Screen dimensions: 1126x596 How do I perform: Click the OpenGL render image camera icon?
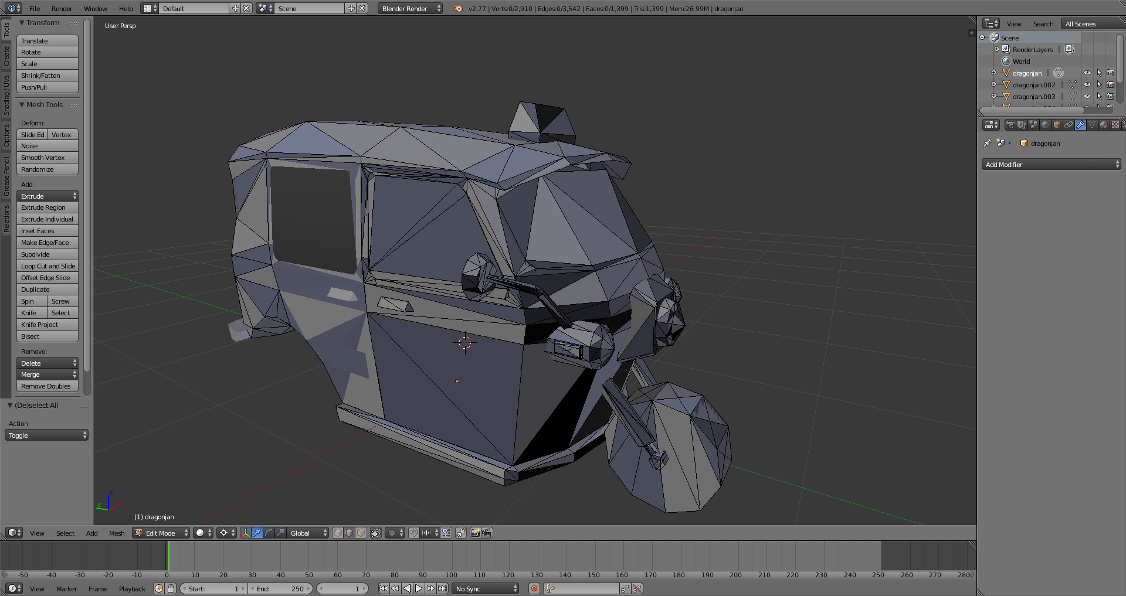point(475,533)
